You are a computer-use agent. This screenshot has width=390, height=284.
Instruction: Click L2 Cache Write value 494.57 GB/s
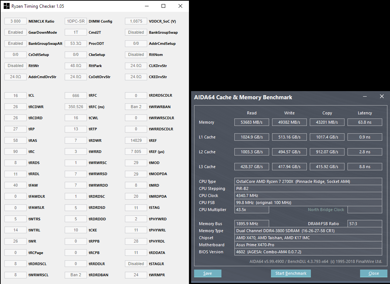coord(289,152)
